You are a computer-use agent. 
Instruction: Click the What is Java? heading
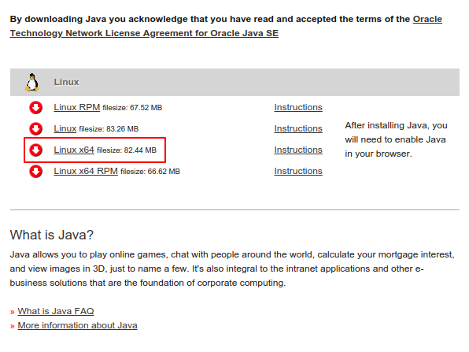[52, 235]
